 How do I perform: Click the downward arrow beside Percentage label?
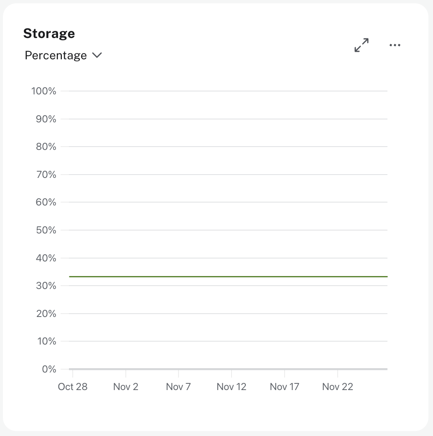pyautogui.click(x=97, y=55)
